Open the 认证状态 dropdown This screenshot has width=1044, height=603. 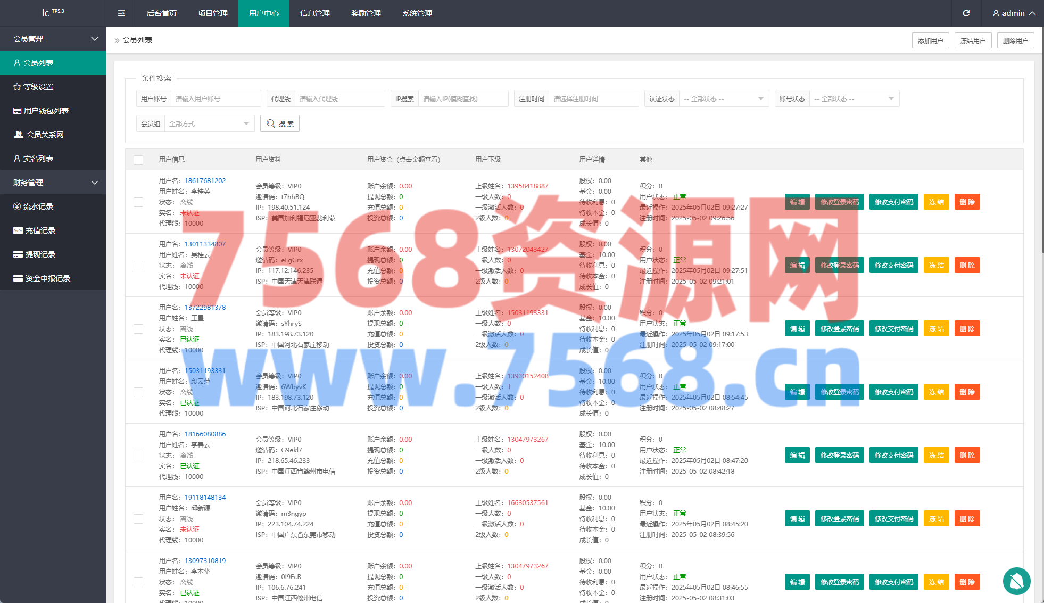pyautogui.click(x=724, y=99)
